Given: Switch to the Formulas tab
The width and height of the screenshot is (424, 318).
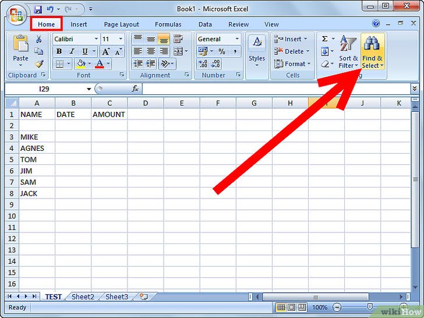Looking at the screenshot, I should click(x=168, y=24).
